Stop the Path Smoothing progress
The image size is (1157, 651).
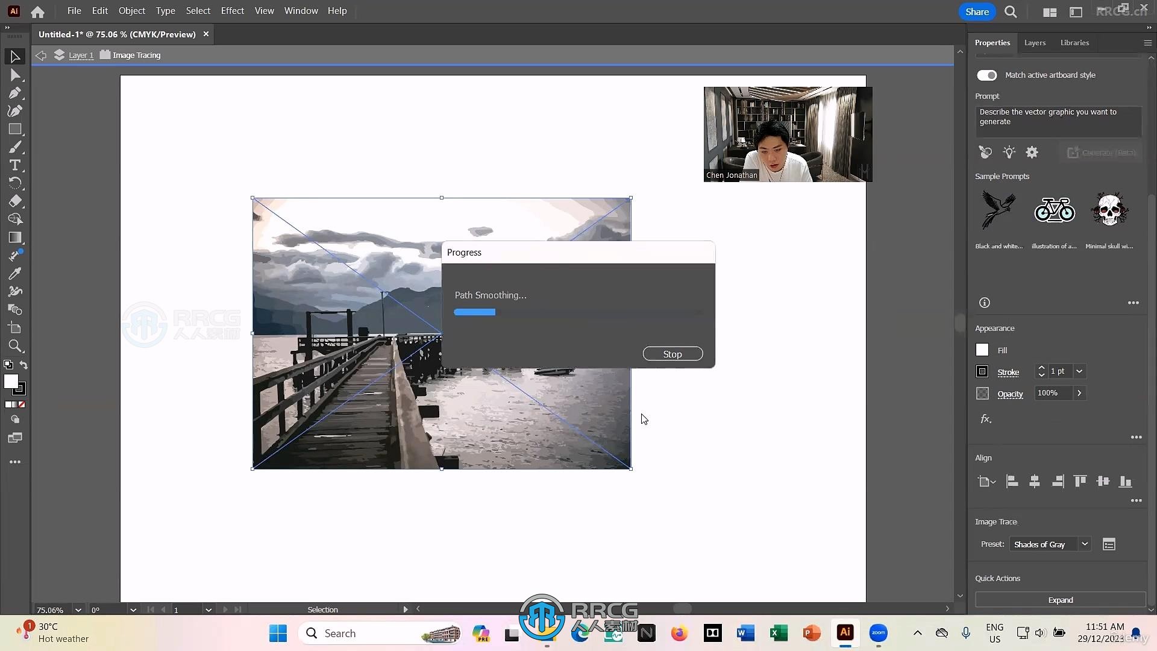[x=673, y=354]
